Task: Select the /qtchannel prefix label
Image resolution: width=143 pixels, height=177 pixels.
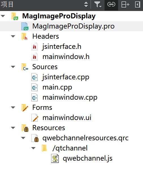Action: pos(70,148)
